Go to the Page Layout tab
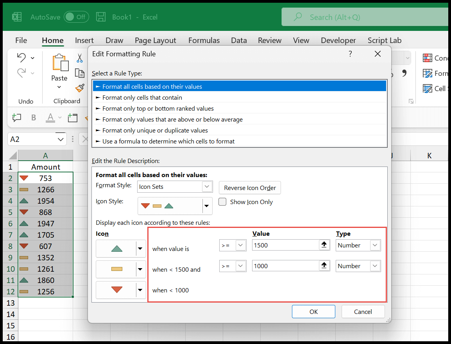 point(155,40)
